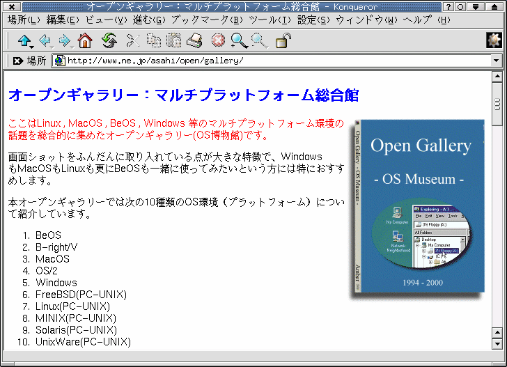Image resolution: width=507 pixels, height=367 pixels.
Task: Click the Up directory arrow icon
Action: coord(24,41)
